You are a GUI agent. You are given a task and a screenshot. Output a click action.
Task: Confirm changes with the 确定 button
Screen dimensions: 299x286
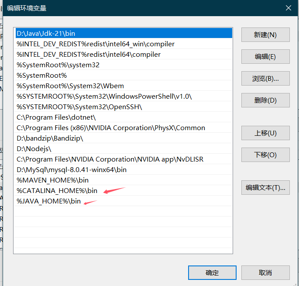click(x=212, y=272)
